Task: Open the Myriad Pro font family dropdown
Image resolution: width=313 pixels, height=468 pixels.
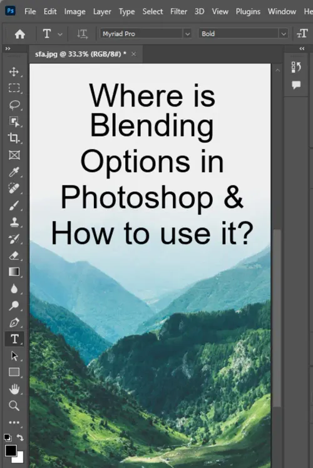Action: point(188,34)
